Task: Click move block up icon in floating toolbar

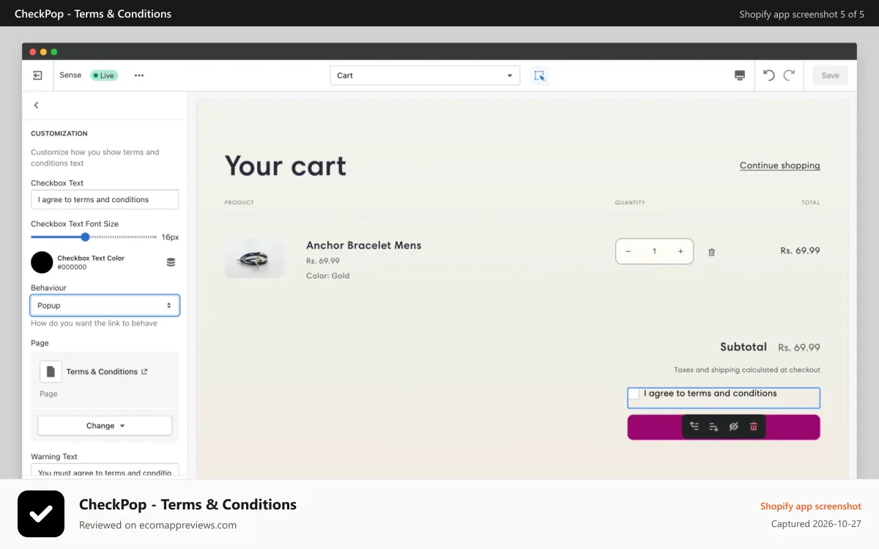Action: pos(694,426)
